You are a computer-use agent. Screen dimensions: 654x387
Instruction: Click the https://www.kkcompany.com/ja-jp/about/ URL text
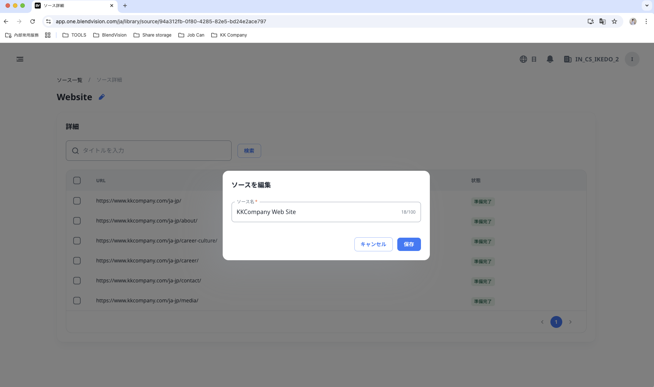147,221
